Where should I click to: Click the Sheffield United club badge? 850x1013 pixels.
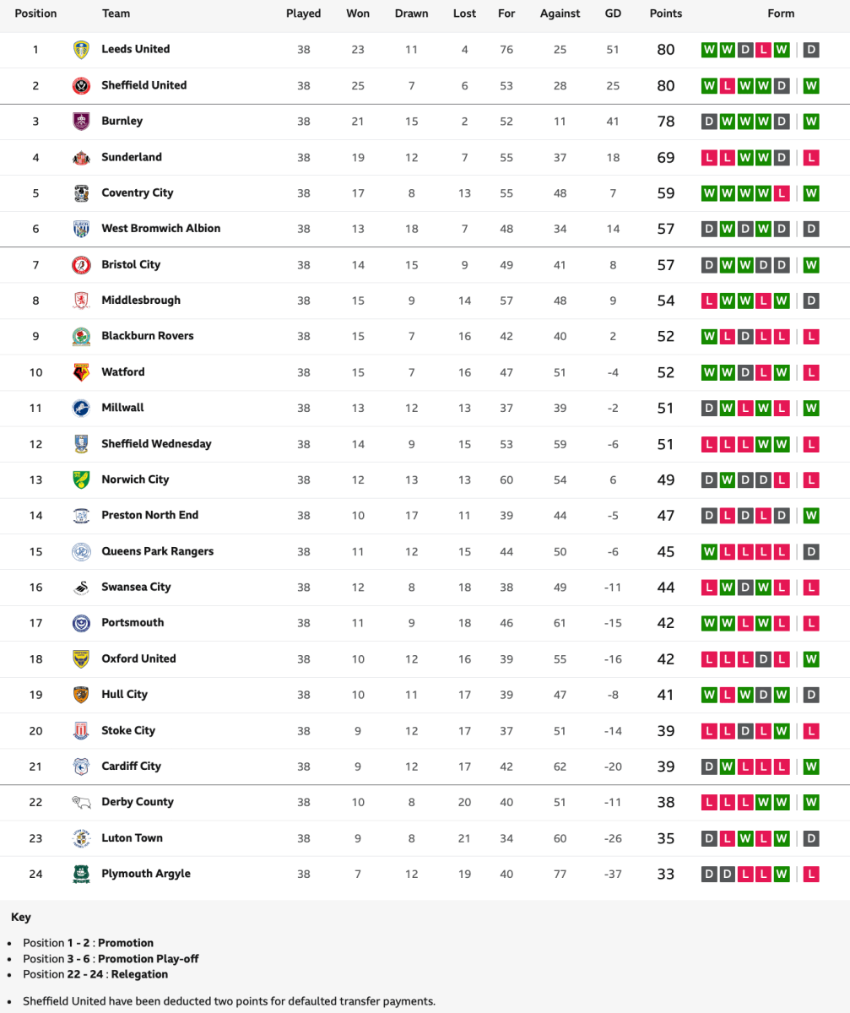[x=81, y=85]
